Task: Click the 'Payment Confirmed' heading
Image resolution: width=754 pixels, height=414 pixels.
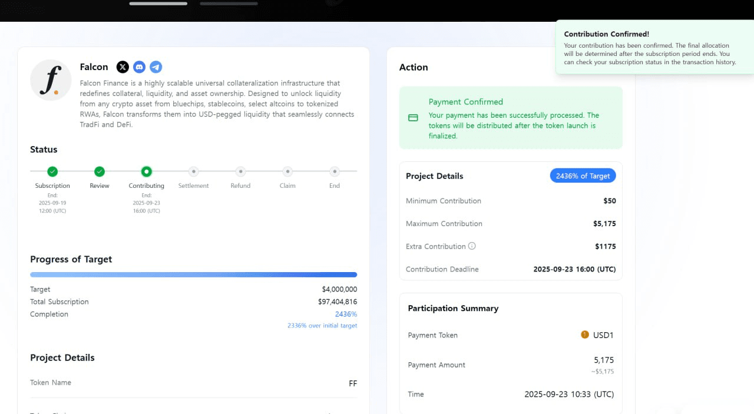Action: (x=466, y=102)
